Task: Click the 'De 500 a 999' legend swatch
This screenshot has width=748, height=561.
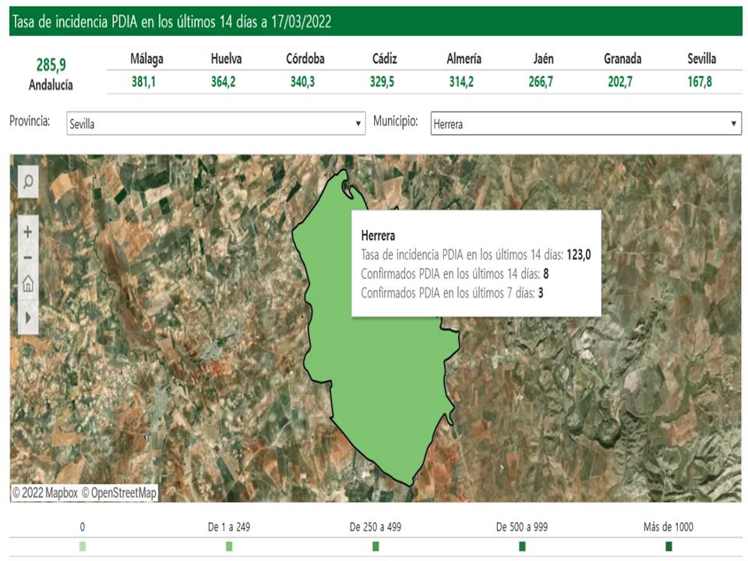Action: click(522, 546)
